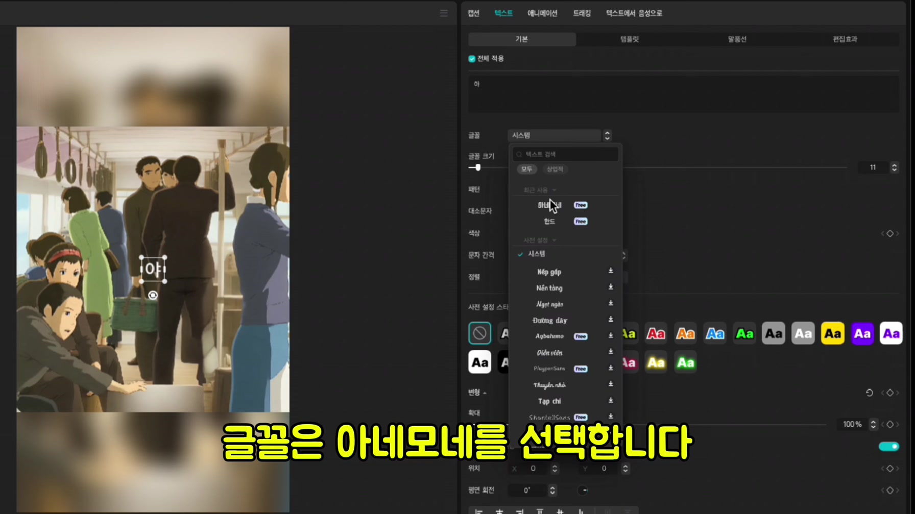Viewport: 915px width, 514px height.
Task: Select the 편집효과 sub-tab
Action: 845,39
